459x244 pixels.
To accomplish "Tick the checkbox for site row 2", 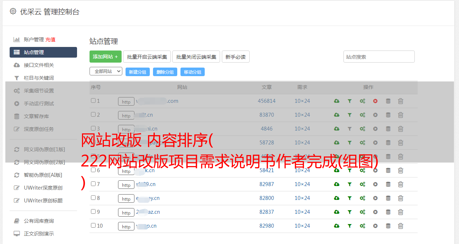I will pyautogui.click(x=93, y=115).
